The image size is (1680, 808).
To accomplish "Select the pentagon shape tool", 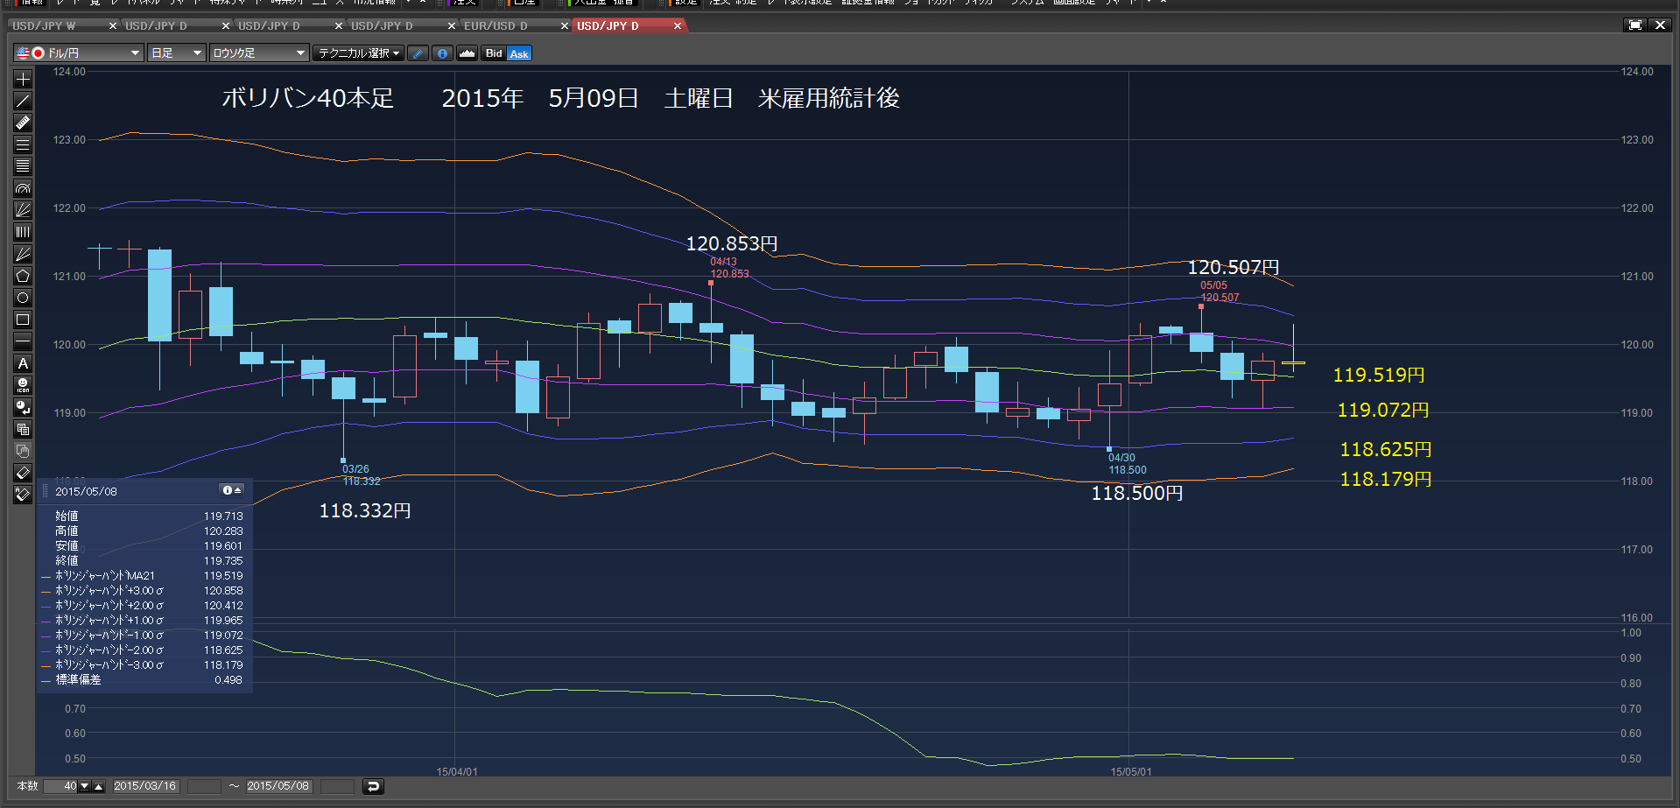I will pyautogui.click(x=23, y=276).
